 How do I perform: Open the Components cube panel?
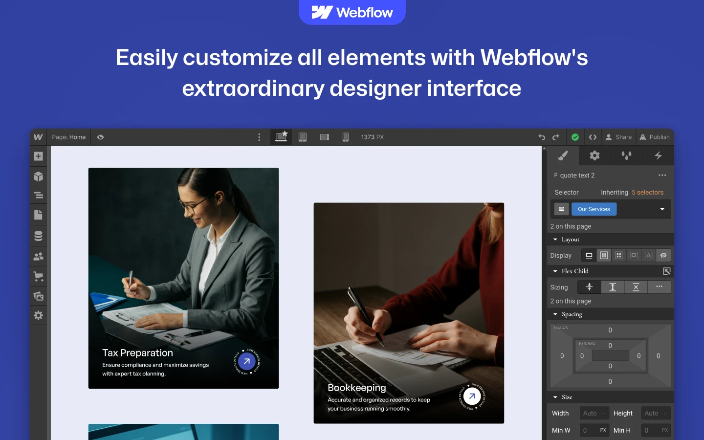38,176
